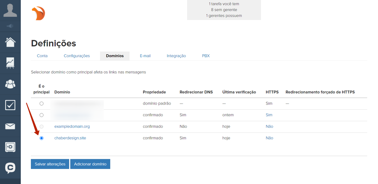
Task: Click the megaphone announcements icon
Action: 10,26
